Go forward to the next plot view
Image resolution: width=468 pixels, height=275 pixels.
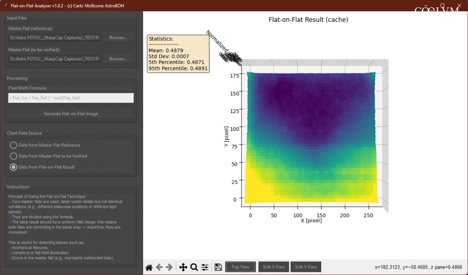pyautogui.click(x=169, y=267)
